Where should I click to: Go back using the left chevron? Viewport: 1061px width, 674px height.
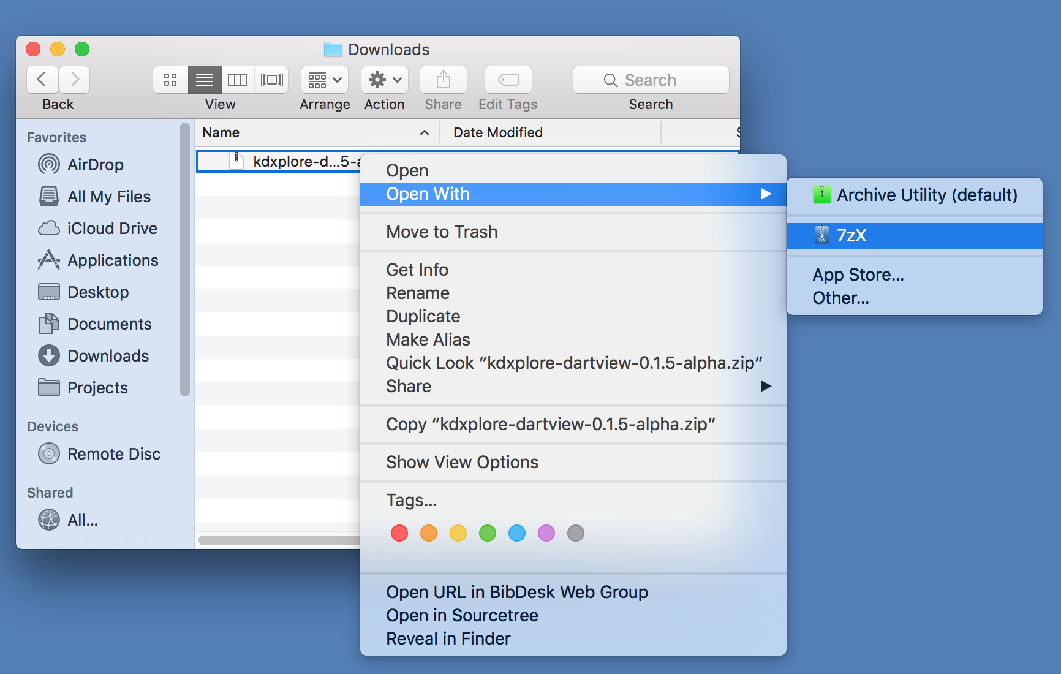[42, 80]
